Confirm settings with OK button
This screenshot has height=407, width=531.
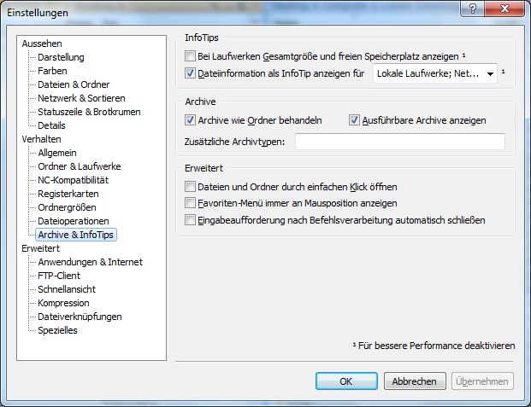[346, 381]
